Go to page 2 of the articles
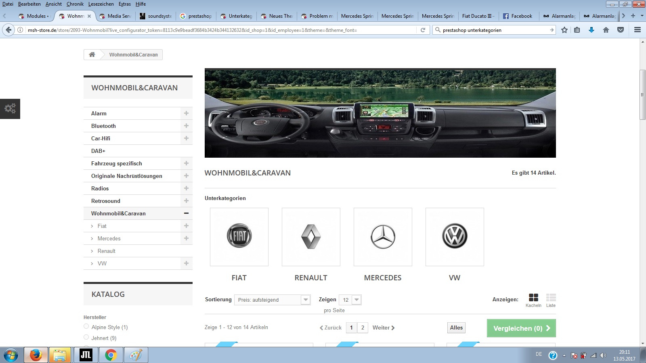Viewport: 646px width, 363px height. point(363,328)
